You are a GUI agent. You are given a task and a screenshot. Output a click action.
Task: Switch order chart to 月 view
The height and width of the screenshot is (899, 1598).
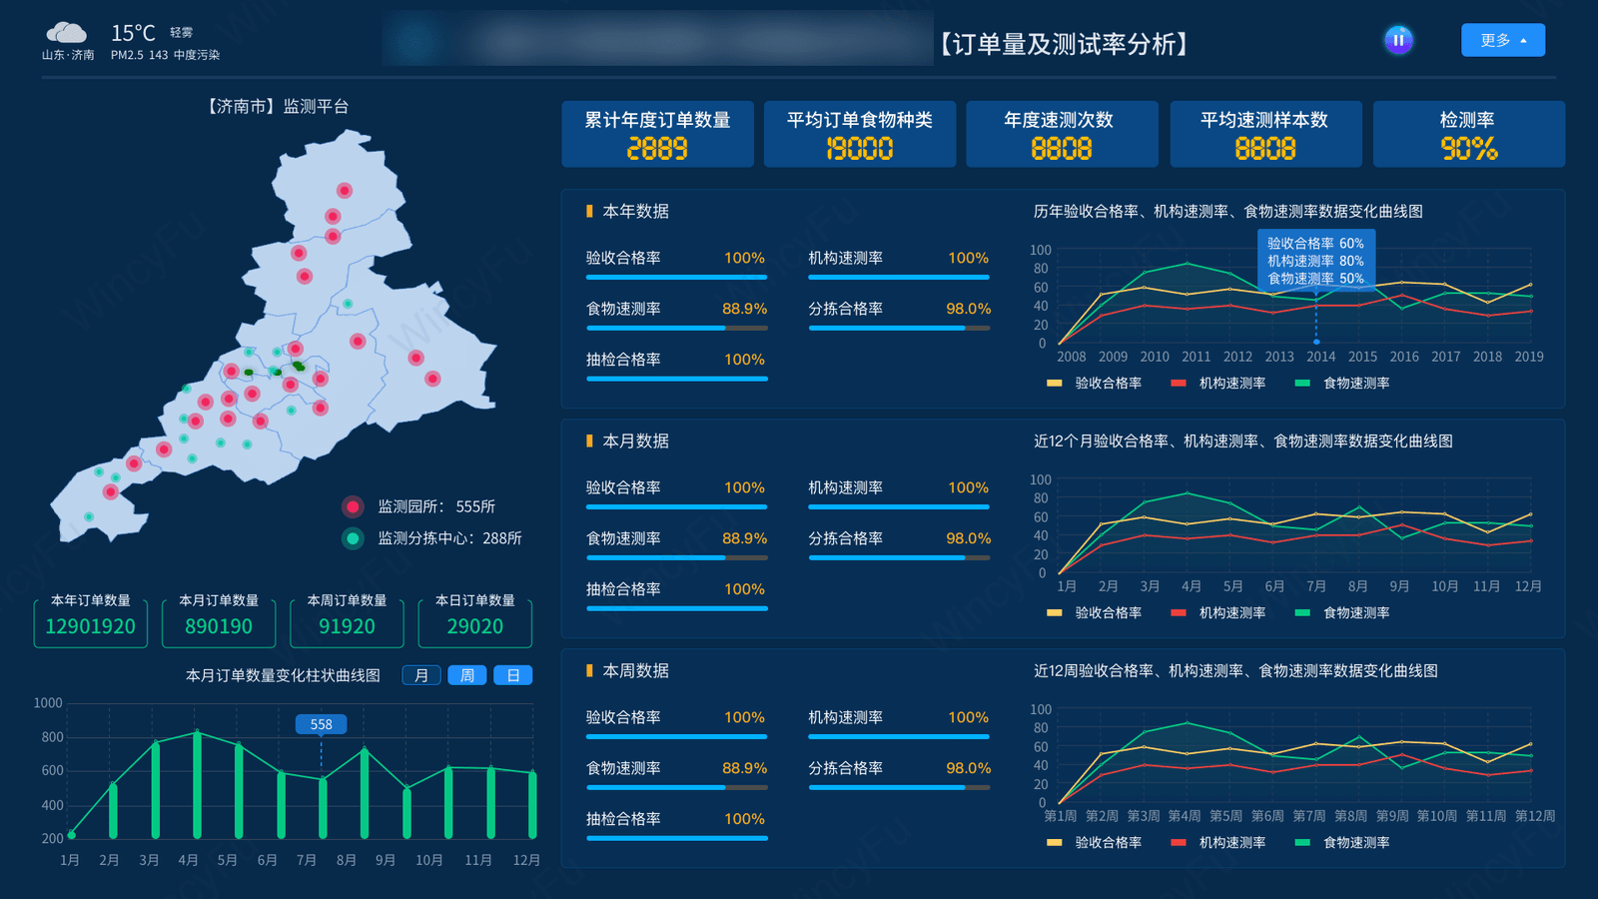click(x=421, y=675)
